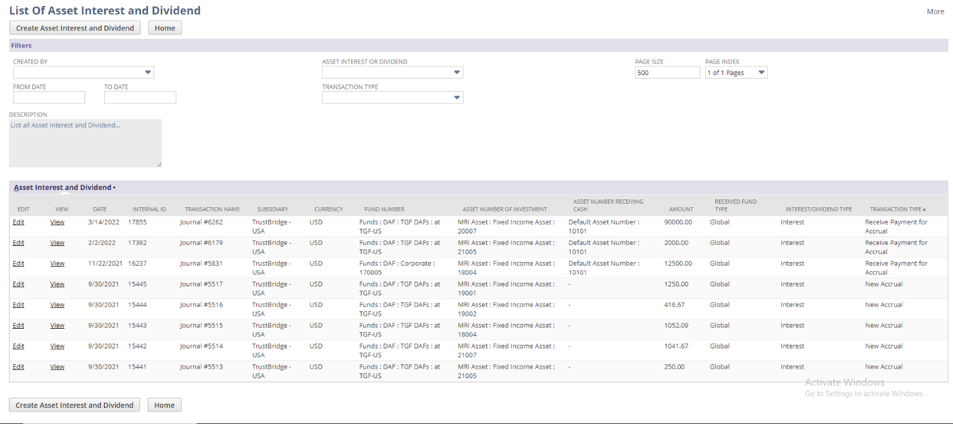Screen dimensions: 953x424
Task: Click the top Home button
Action: pyautogui.click(x=165, y=28)
